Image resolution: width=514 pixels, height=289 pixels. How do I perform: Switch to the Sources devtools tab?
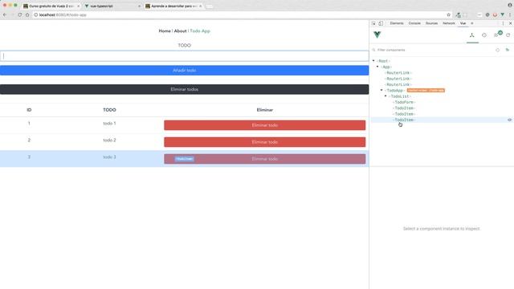tap(431, 23)
